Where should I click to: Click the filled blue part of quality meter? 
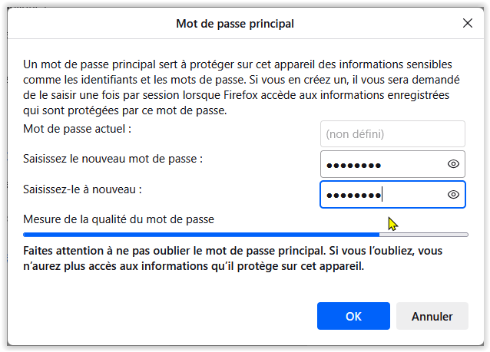click(201, 235)
